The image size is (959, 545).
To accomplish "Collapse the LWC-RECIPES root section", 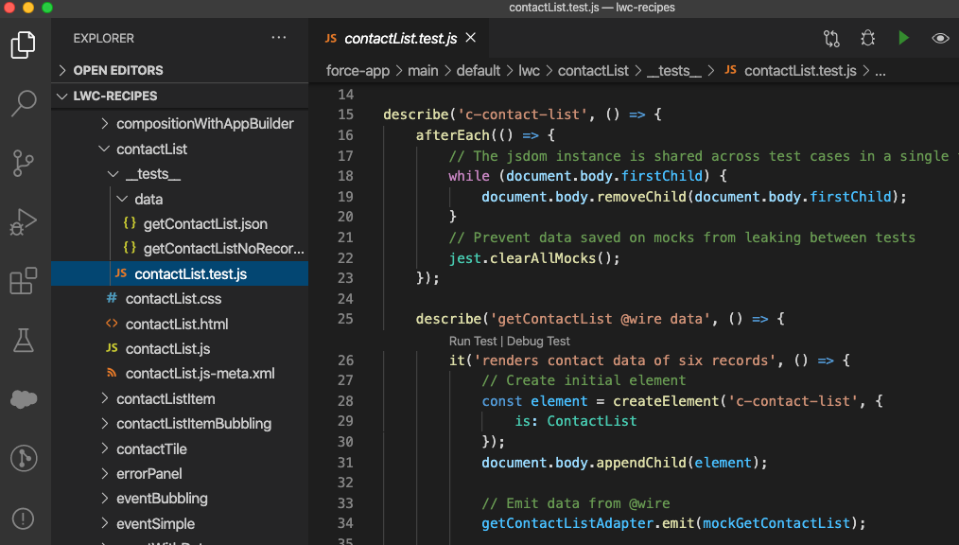I will tap(114, 96).
